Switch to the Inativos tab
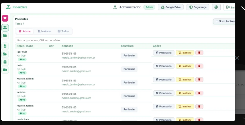The height and width of the screenshot is (125, 245). 44,31
